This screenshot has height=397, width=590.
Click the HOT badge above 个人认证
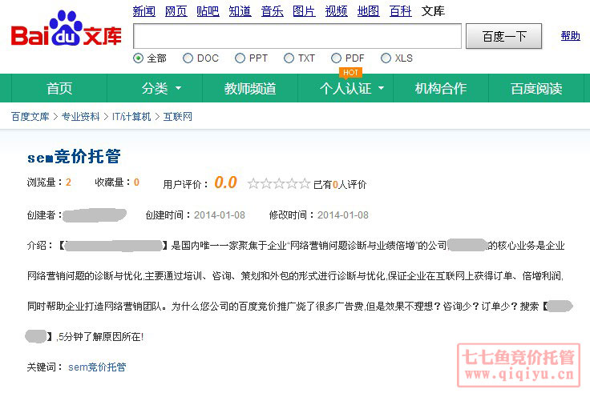pyautogui.click(x=350, y=73)
